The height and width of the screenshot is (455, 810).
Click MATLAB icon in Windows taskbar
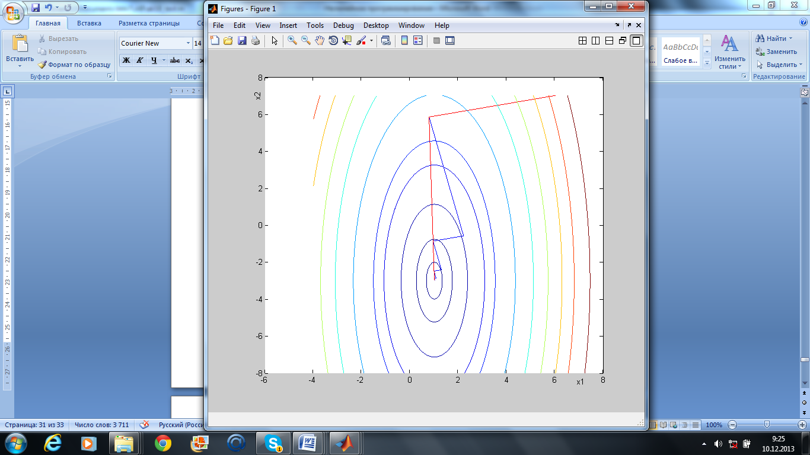pyautogui.click(x=345, y=443)
